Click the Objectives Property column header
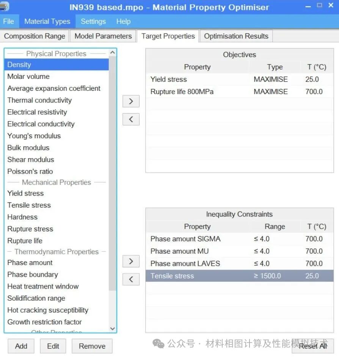Viewport: 339px width, 357px height. [x=197, y=67]
